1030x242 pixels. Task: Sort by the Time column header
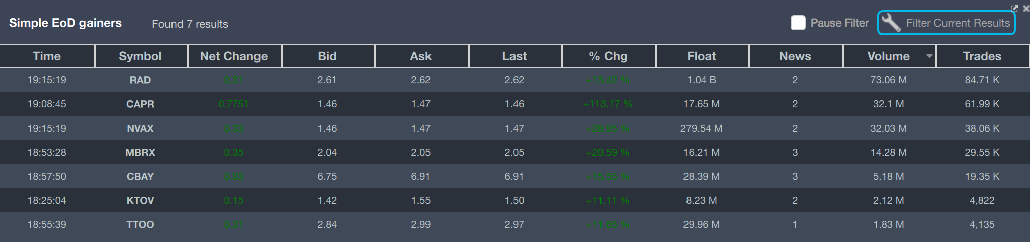(x=47, y=56)
